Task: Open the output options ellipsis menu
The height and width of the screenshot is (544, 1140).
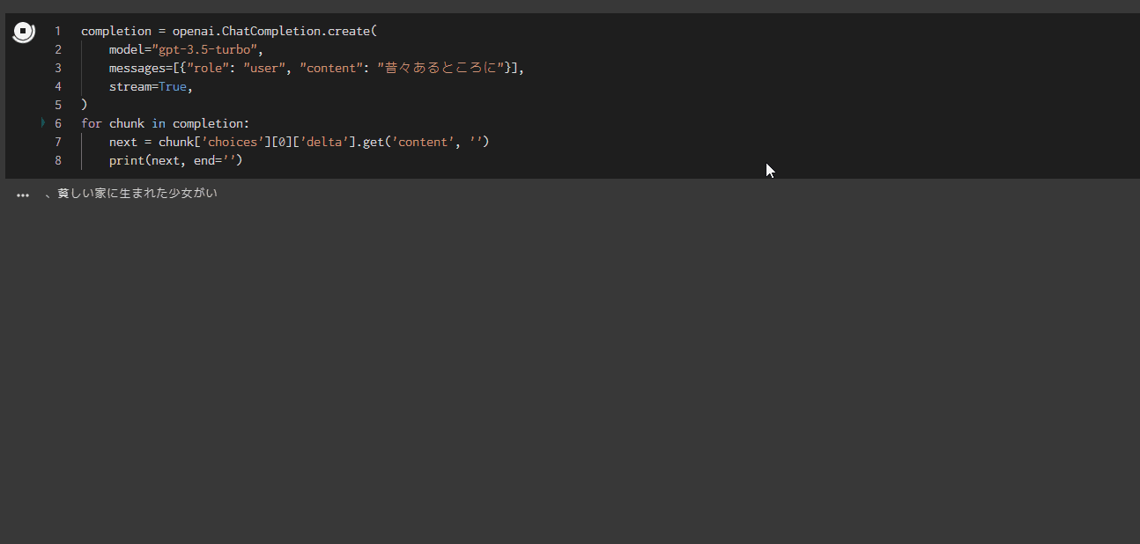Action: [23, 195]
